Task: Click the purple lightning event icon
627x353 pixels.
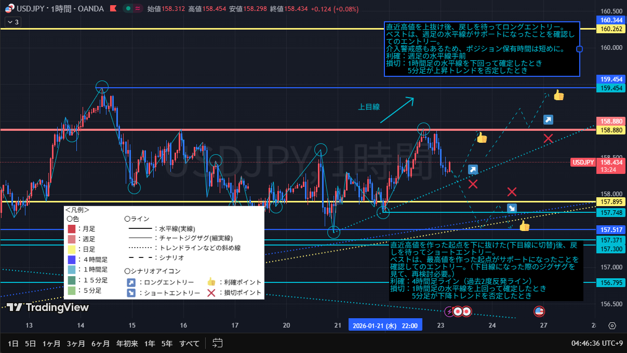Action: pyautogui.click(x=450, y=311)
